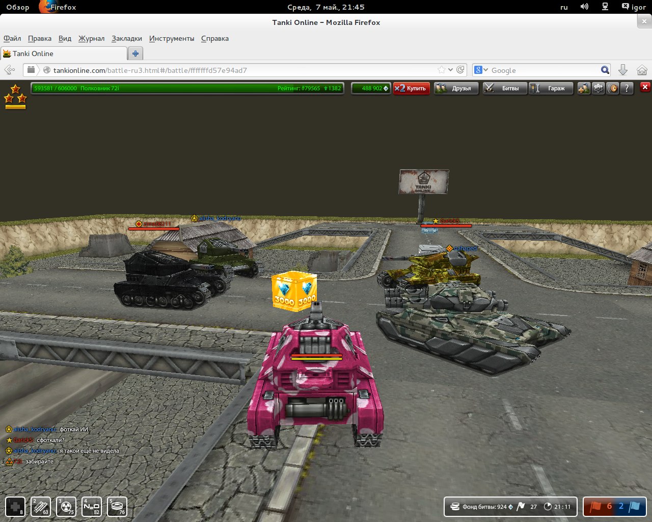Bookmark this page with the star
The width and height of the screenshot is (652, 522).
441,70
